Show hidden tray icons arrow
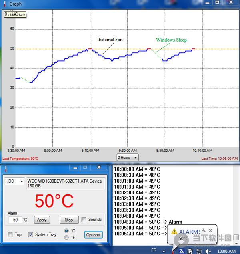 click(x=164, y=252)
